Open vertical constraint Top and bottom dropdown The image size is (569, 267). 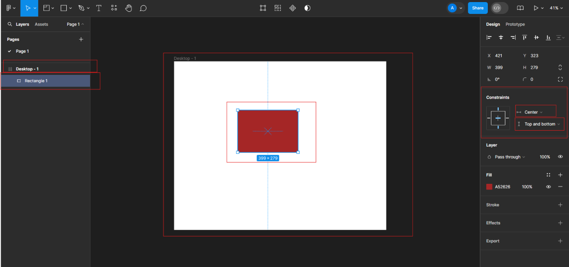(x=538, y=124)
